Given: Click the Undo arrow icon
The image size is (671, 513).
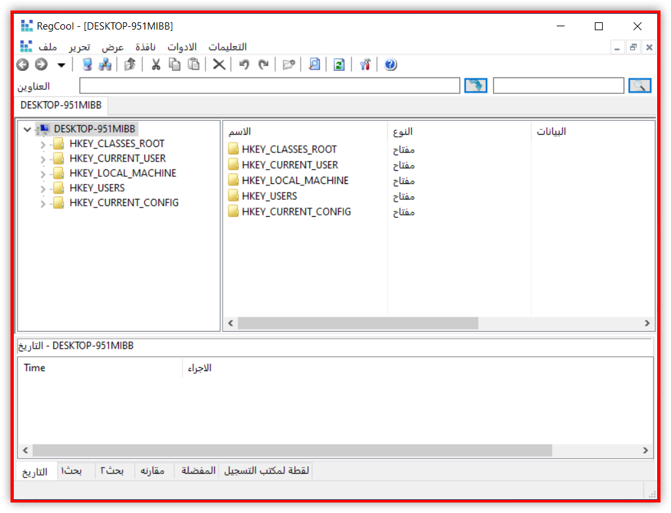Looking at the screenshot, I should pyautogui.click(x=244, y=64).
